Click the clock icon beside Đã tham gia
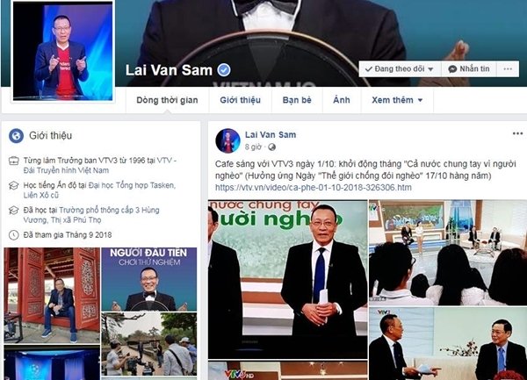This screenshot has width=527, height=380. (x=13, y=234)
